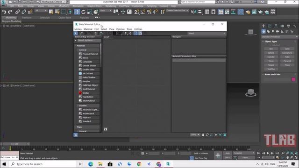Toggle absolute/offset transform type-in icon
Viewport: 299px width, 168px height.
point(142,154)
